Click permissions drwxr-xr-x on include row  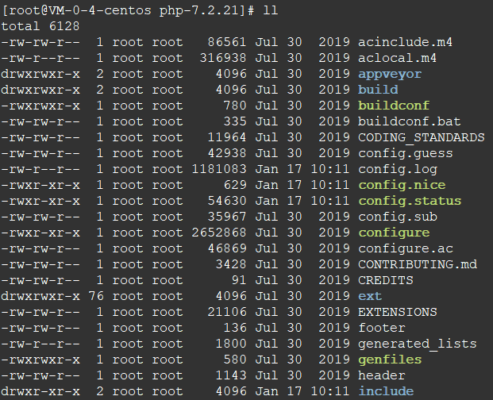[x=40, y=391]
